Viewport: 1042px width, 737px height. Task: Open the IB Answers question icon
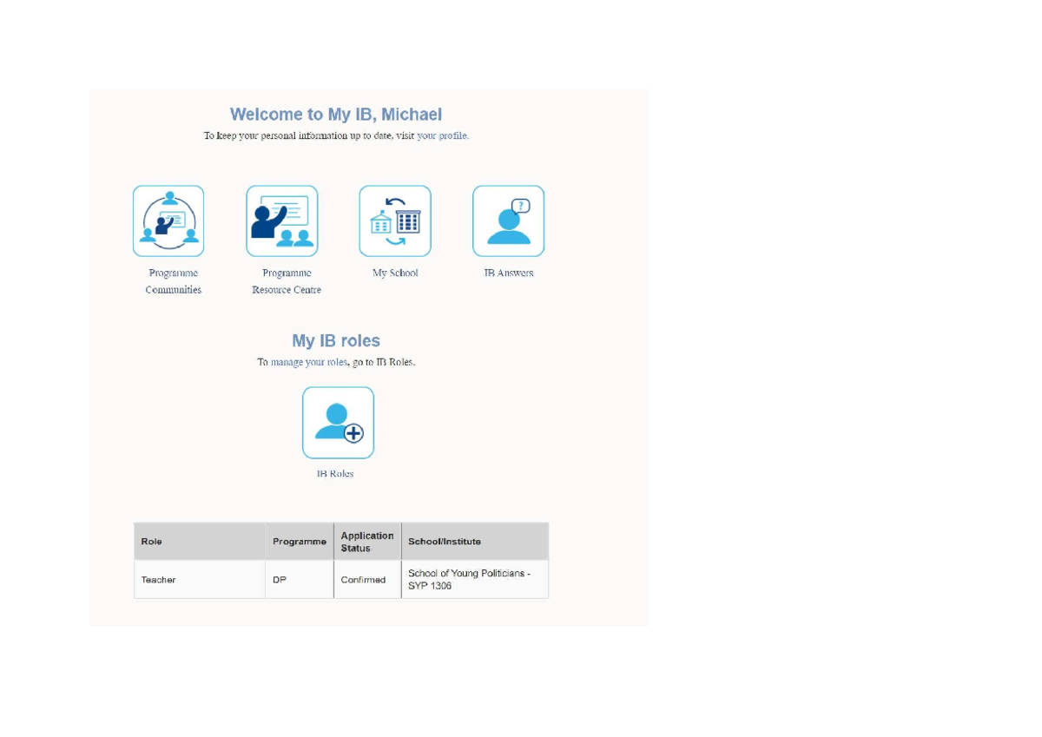click(x=509, y=221)
